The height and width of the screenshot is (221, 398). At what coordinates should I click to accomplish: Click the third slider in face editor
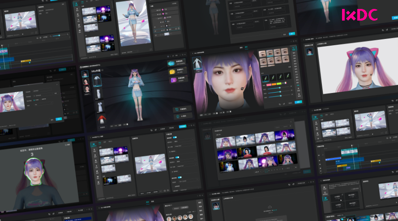point(280,96)
